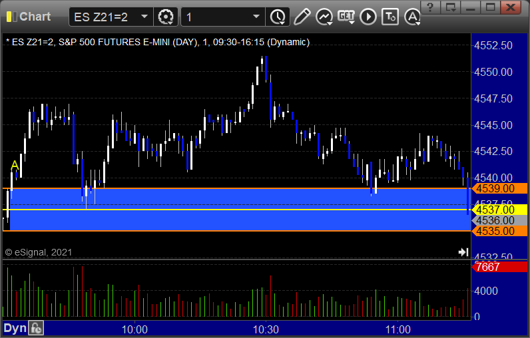Click the 10:30 time axis label

point(266,329)
